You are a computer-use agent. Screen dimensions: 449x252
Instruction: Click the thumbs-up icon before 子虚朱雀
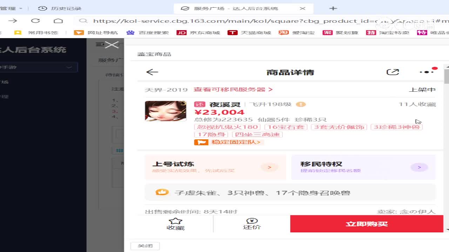coord(162,192)
